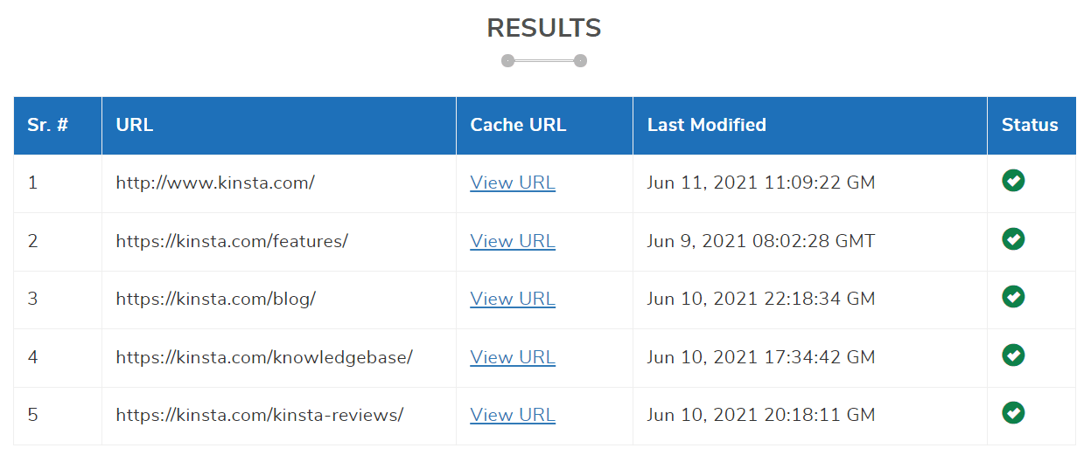Click the Last Modified column header

point(706,125)
